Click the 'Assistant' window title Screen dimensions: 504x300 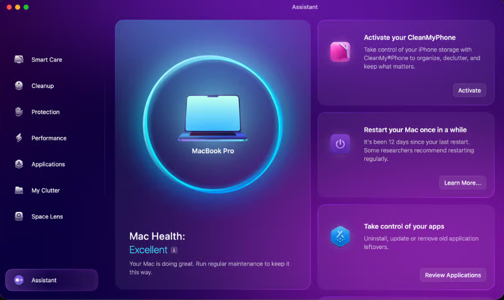tap(305, 7)
